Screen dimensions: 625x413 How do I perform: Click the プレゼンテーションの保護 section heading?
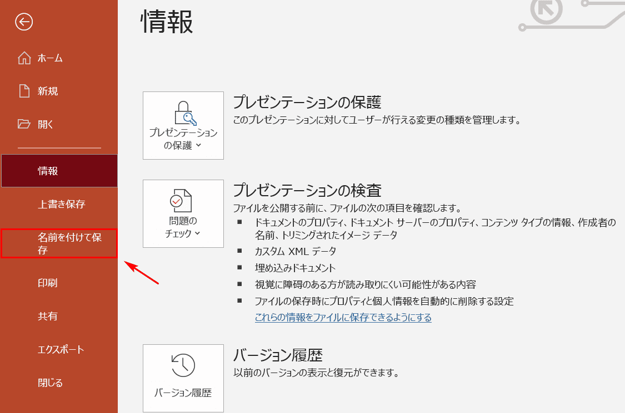pyautogui.click(x=307, y=102)
